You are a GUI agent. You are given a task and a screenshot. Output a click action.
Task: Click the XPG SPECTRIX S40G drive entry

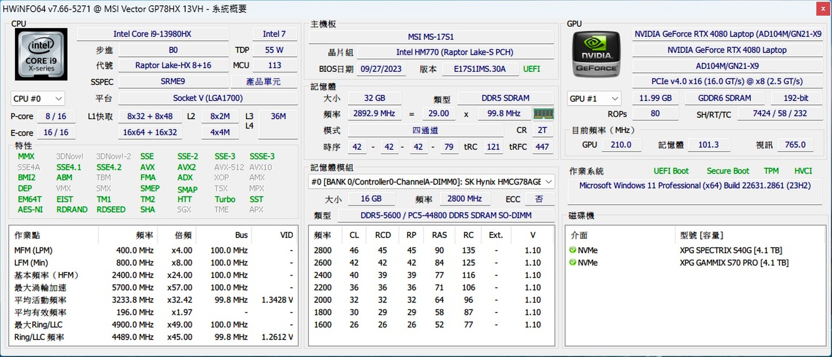[x=731, y=250]
